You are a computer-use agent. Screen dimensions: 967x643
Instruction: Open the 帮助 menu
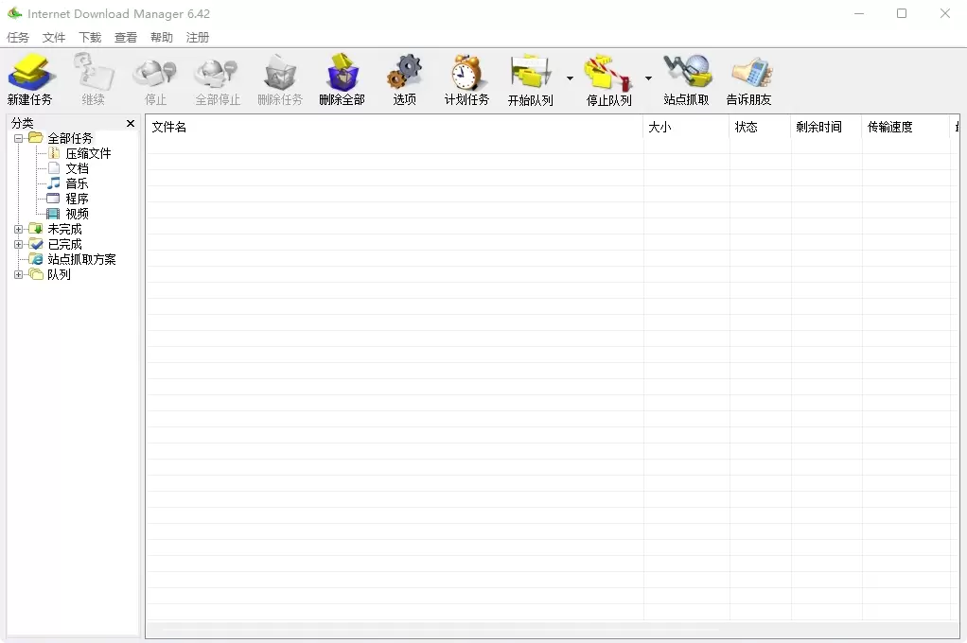pos(162,38)
